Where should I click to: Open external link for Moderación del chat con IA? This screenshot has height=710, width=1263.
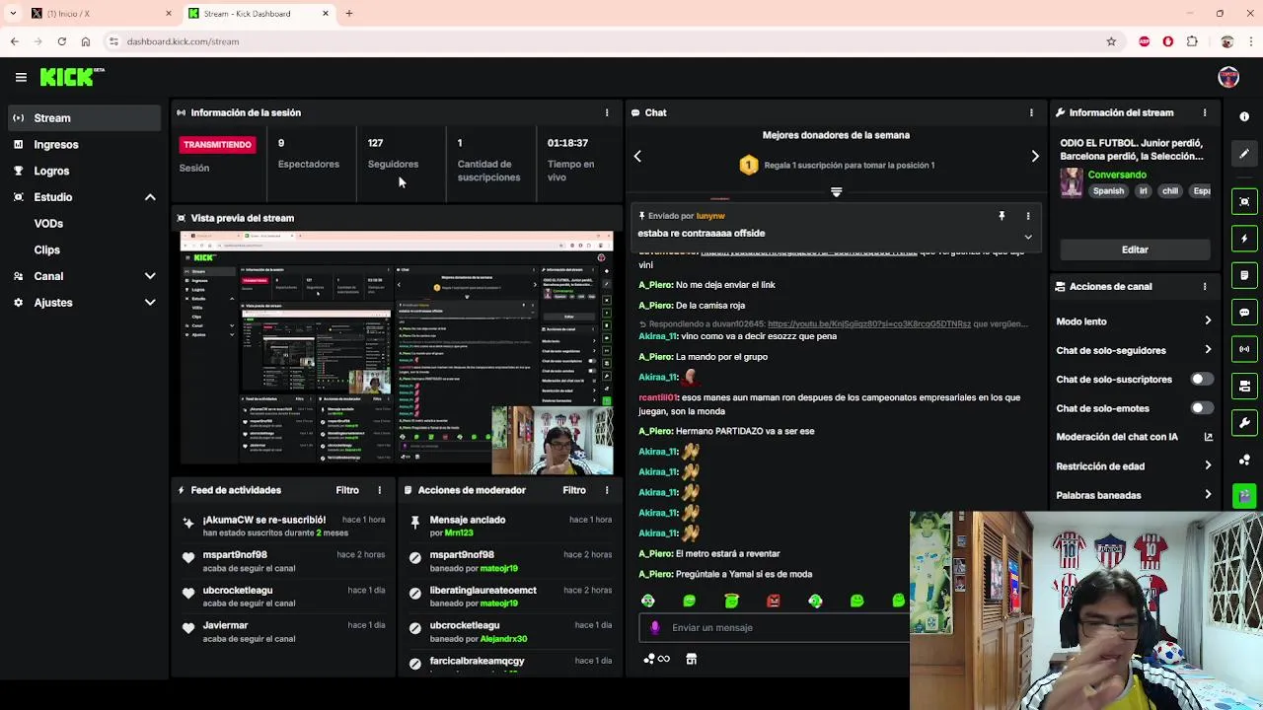(1208, 437)
